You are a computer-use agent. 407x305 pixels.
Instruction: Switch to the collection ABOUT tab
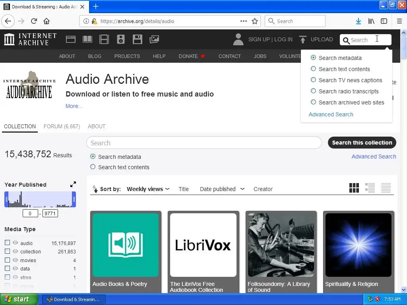97,126
